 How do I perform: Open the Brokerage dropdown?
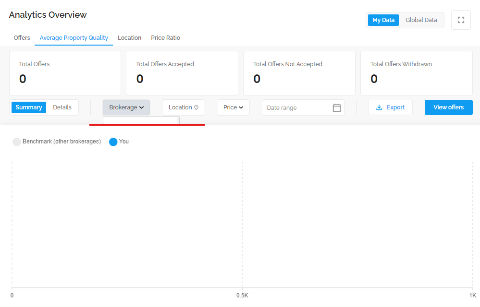(126, 107)
